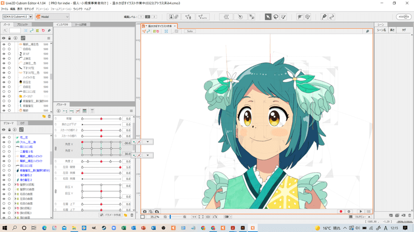Open the モデリング menu
414x232 pixels.
[29, 9]
